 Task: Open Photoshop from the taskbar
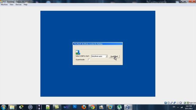point(75,107)
